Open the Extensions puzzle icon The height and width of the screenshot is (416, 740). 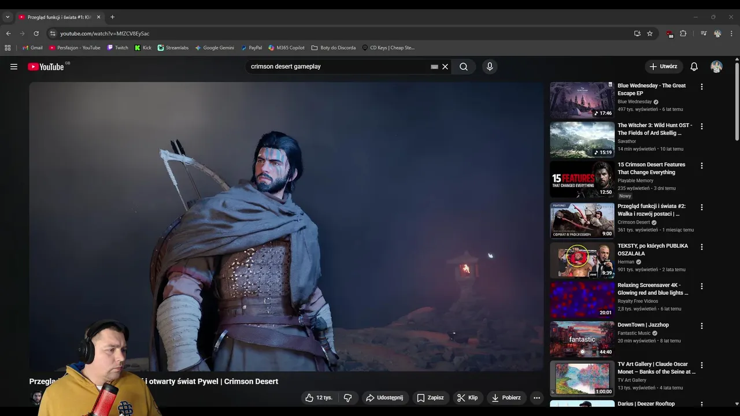(x=683, y=34)
